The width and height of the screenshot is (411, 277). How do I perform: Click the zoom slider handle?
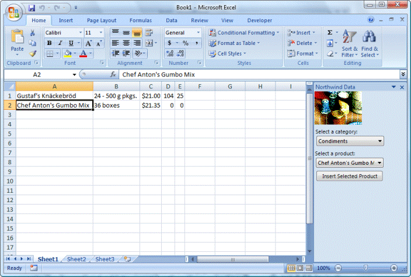365,268
